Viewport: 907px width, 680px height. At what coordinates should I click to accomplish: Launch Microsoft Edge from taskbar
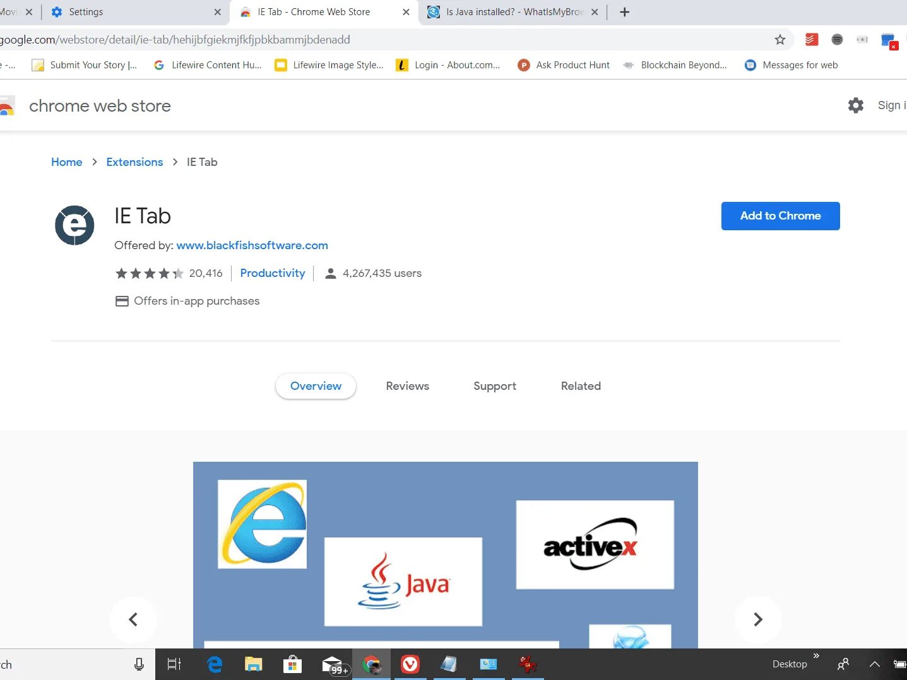[x=215, y=664]
